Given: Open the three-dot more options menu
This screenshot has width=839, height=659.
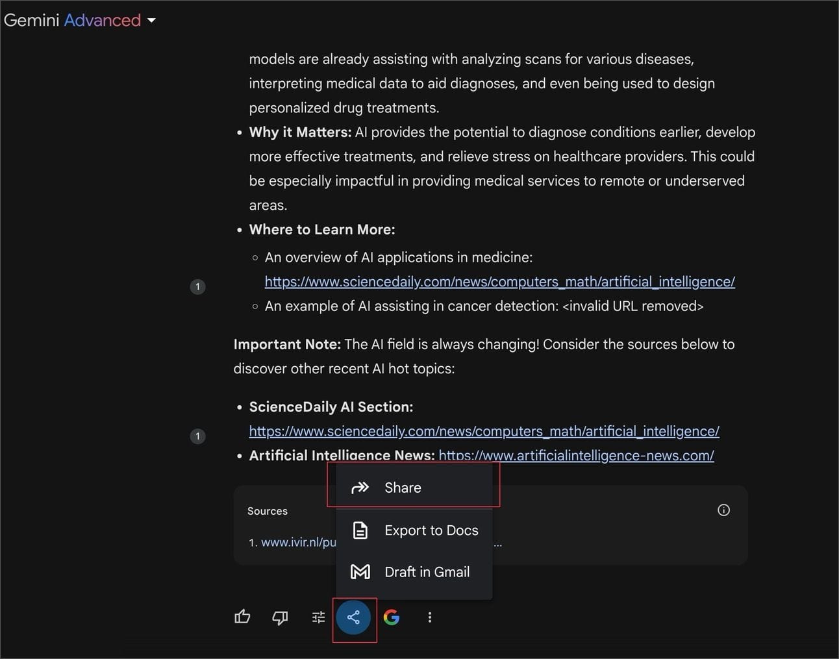Looking at the screenshot, I should (x=429, y=617).
